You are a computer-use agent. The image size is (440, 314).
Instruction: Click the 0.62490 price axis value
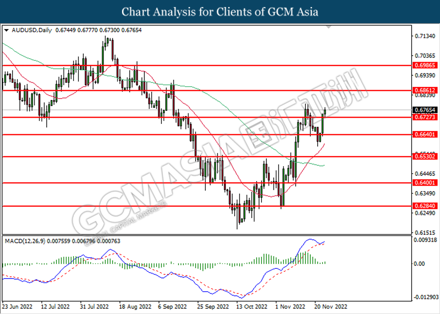[425, 213]
